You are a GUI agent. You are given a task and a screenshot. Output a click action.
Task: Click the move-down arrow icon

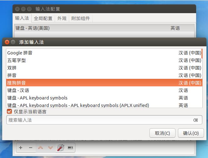pyautogui.click(x=51, y=148)
